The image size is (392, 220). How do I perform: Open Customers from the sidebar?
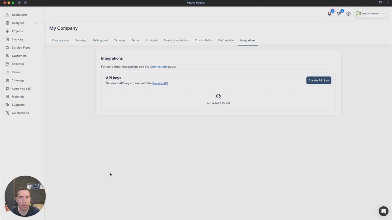pos(19,56)
